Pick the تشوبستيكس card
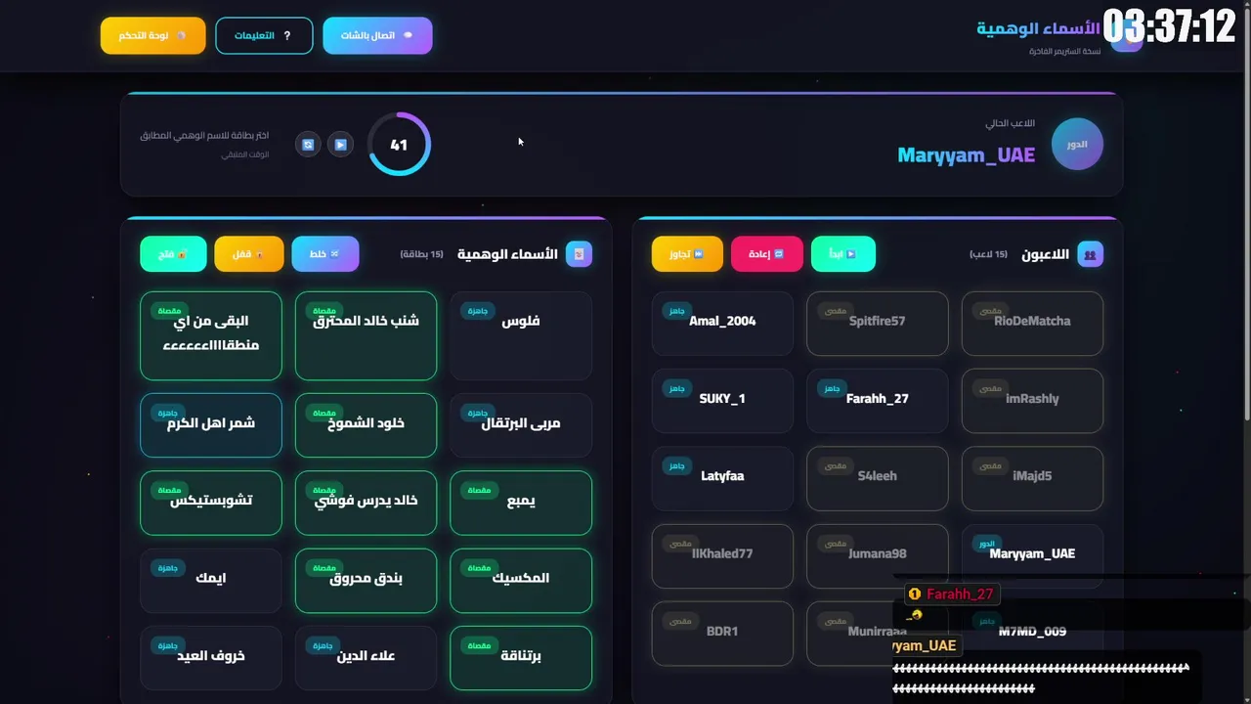 pos(211,503)
